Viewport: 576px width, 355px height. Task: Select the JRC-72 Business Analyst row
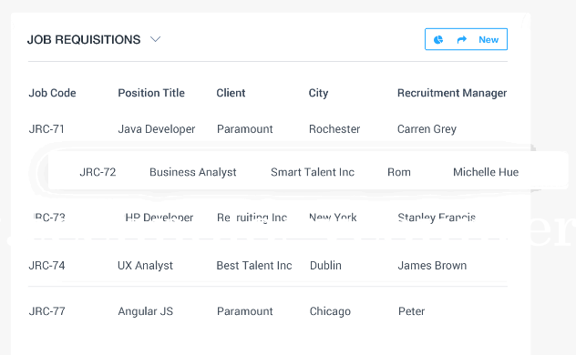308,171
